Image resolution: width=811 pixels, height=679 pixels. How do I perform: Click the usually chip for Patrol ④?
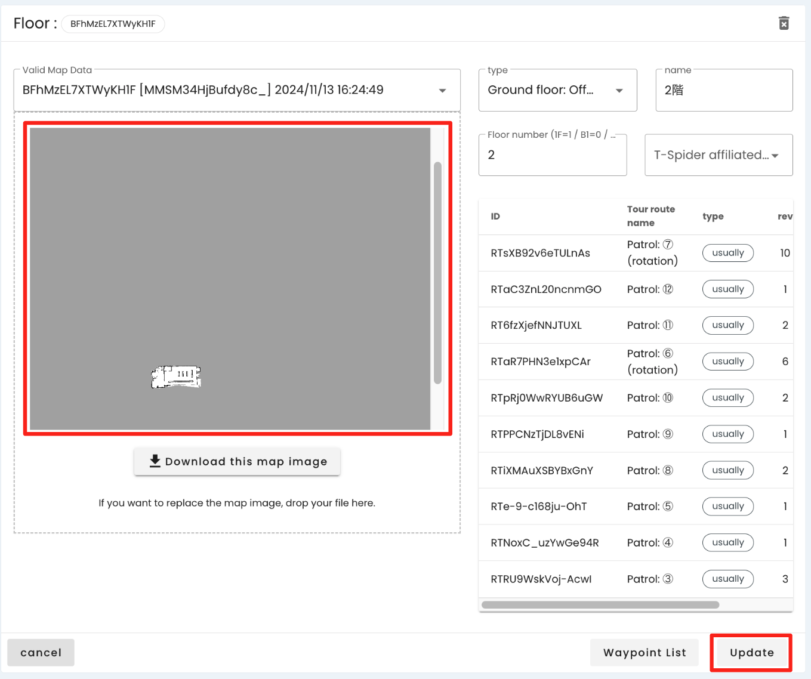(728, 543)
